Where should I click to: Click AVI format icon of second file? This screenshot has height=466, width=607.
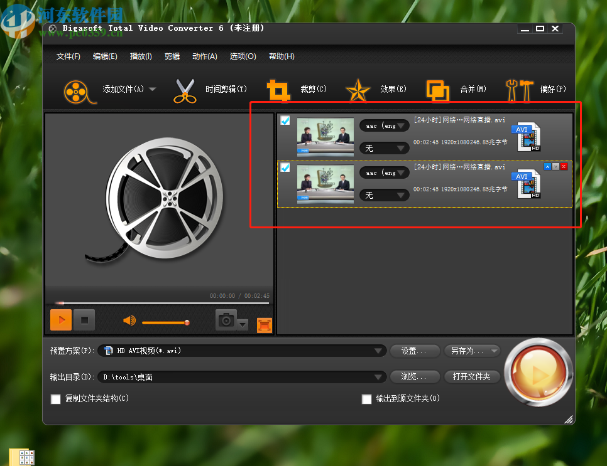[527, 184]
